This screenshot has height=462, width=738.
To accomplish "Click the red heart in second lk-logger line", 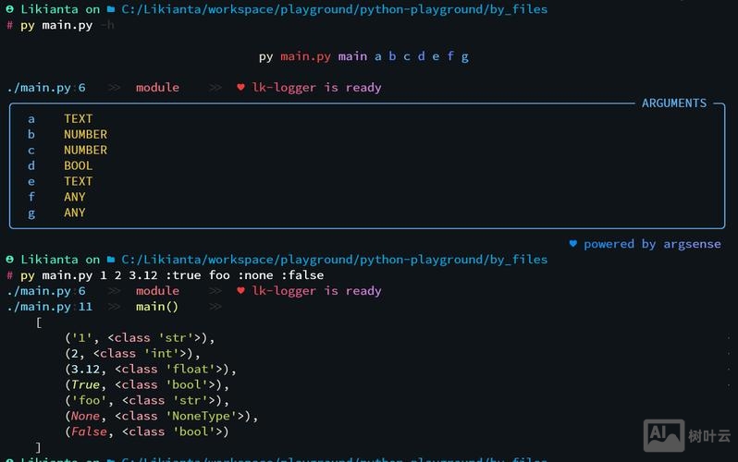I will (x=240, y=290).
